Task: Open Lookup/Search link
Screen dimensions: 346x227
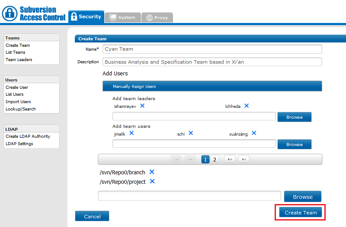Action: 20,109
